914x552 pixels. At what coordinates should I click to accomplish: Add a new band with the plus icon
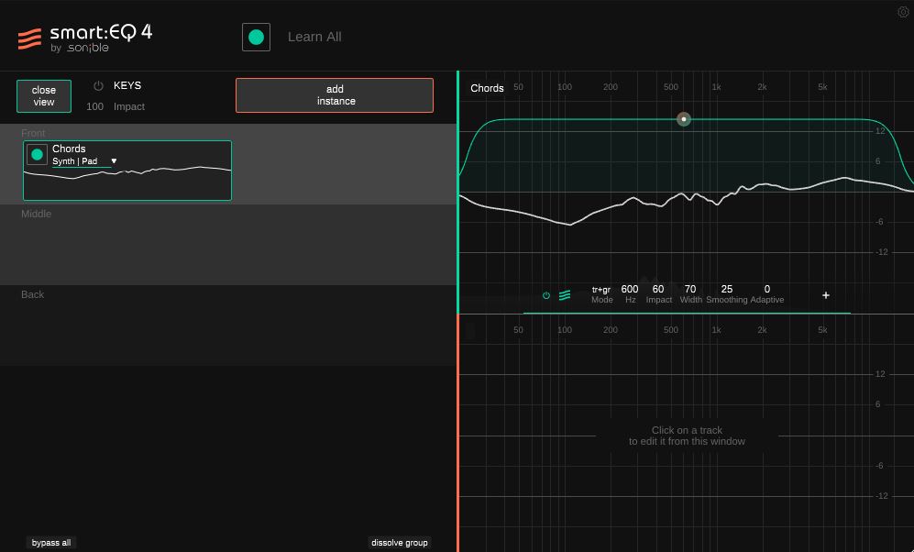pyautogui.click(x=826, y=295)
